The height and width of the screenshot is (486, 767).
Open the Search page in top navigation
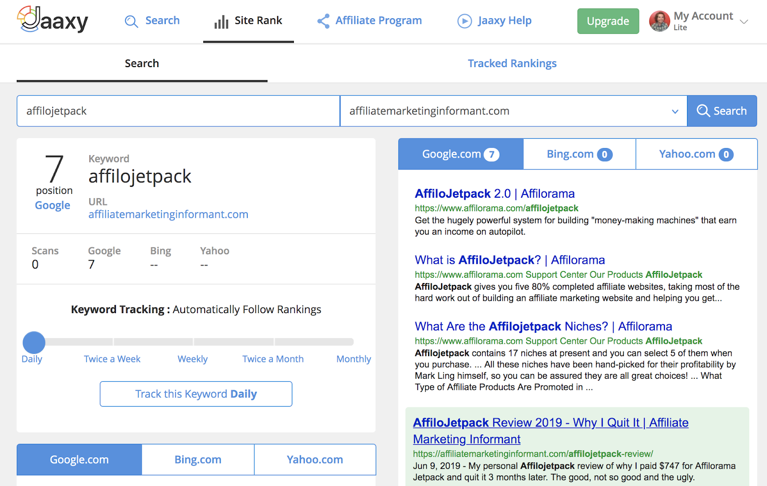[x=152, y=21]
